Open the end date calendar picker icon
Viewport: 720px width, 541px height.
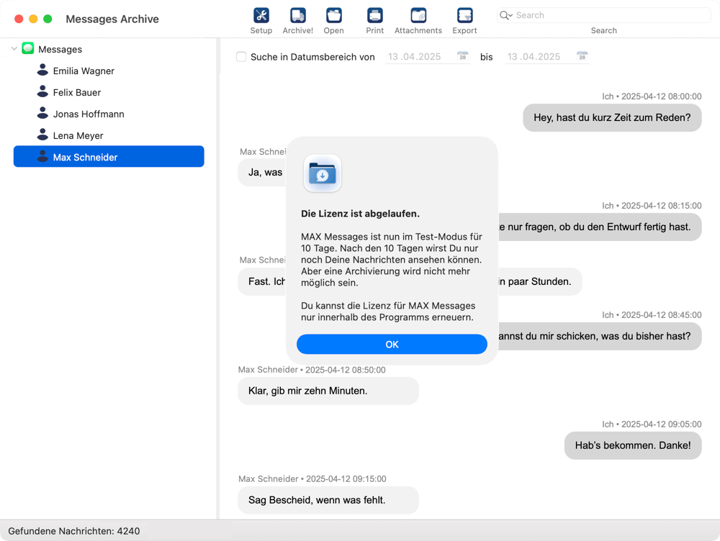coord(582,56)
